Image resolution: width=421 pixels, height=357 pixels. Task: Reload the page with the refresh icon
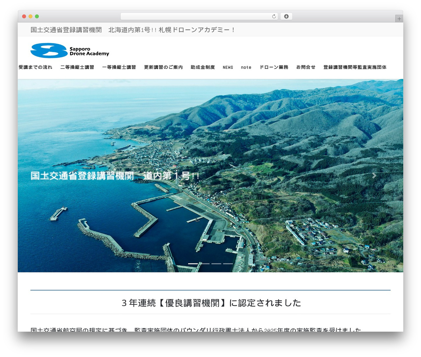[x=274, y=16]
